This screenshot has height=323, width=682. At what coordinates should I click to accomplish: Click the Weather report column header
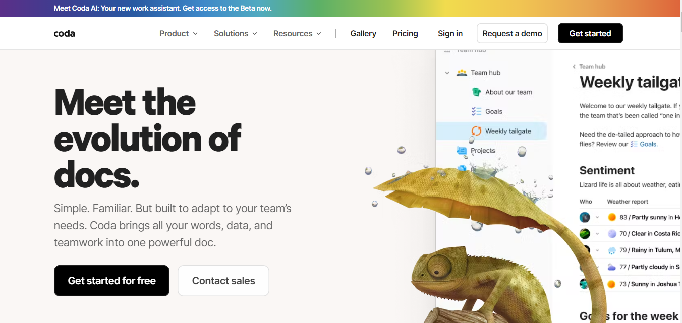(x=628, y=202)
